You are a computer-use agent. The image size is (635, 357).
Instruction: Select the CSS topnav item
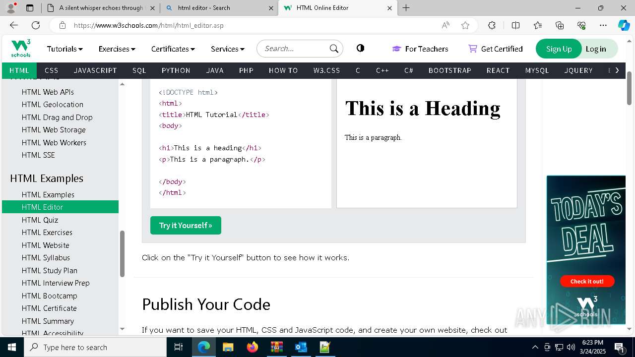click(52, 70)
